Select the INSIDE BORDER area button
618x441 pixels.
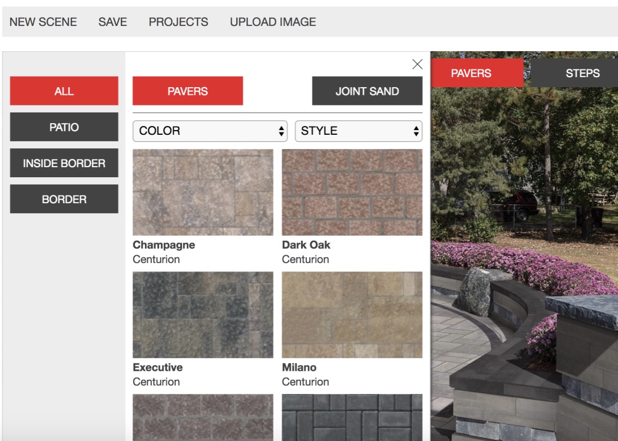pyautogui.click(x=64, y=163)
